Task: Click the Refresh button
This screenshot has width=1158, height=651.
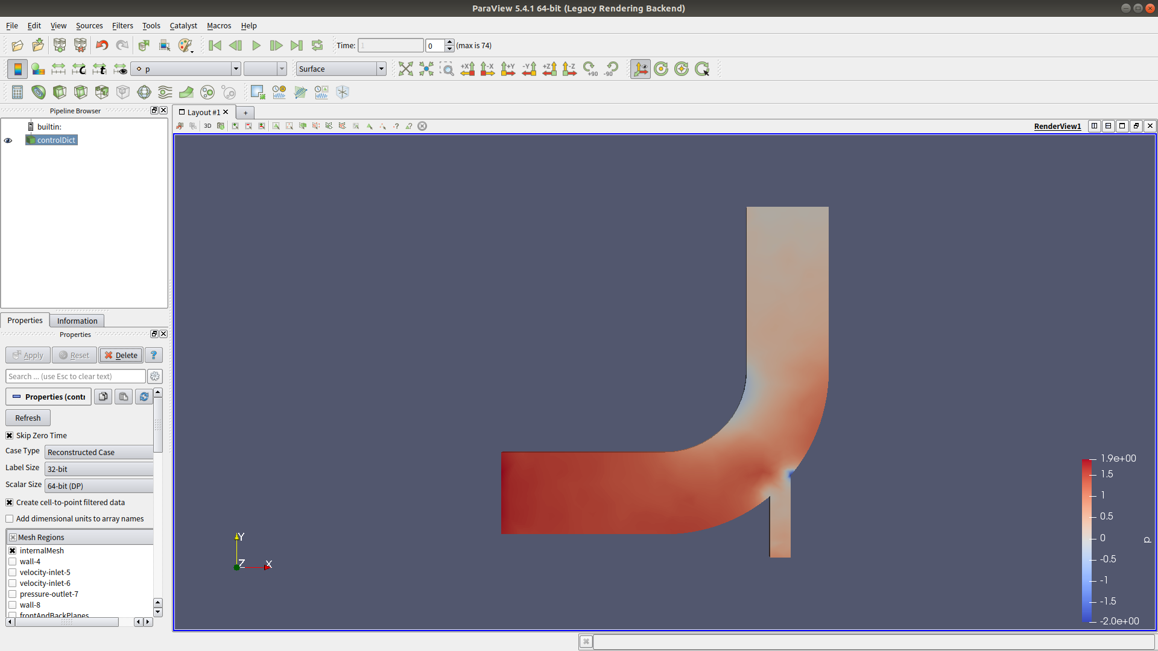Action: tap(28, 418)
